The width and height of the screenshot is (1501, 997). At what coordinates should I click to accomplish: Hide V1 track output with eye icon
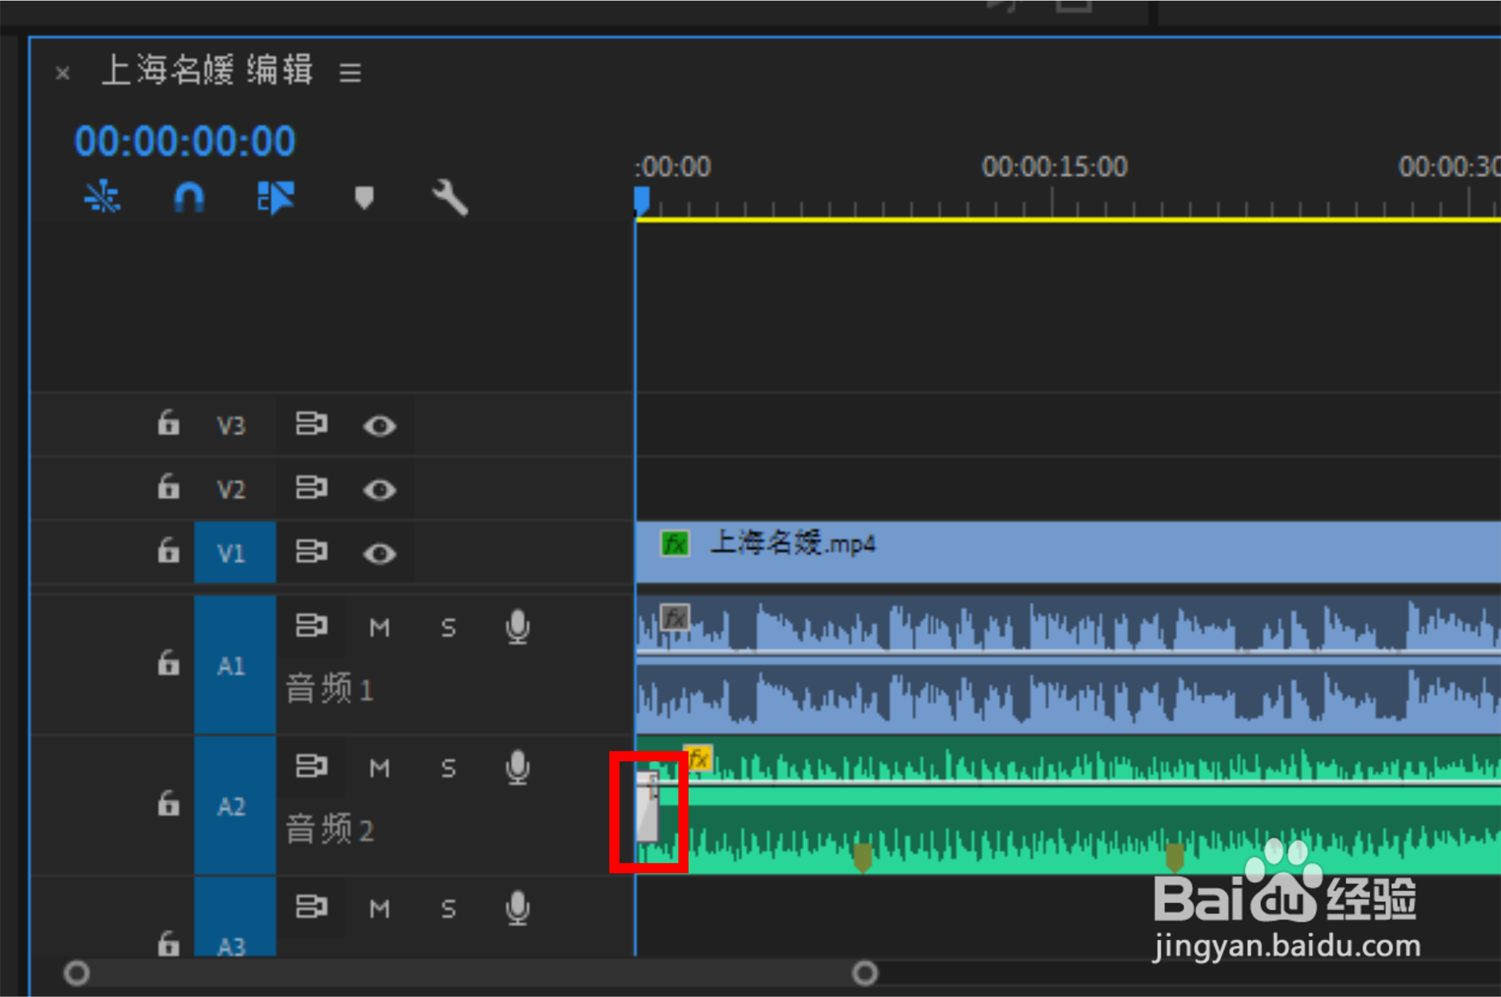coord(380,553)
